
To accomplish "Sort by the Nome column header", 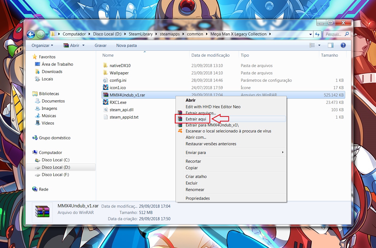I will 108,55.
